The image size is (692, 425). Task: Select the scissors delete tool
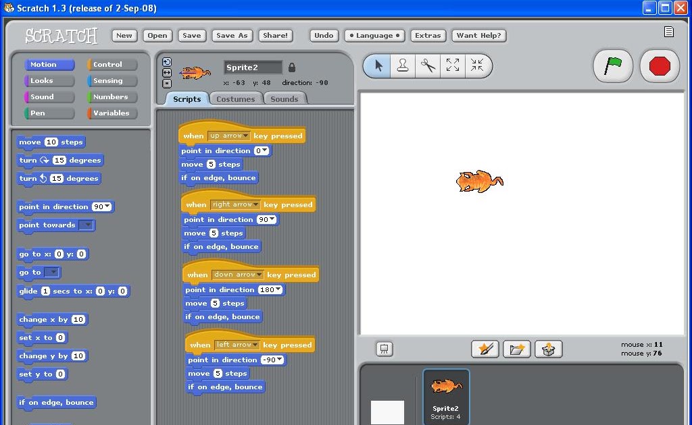(428, 65)
